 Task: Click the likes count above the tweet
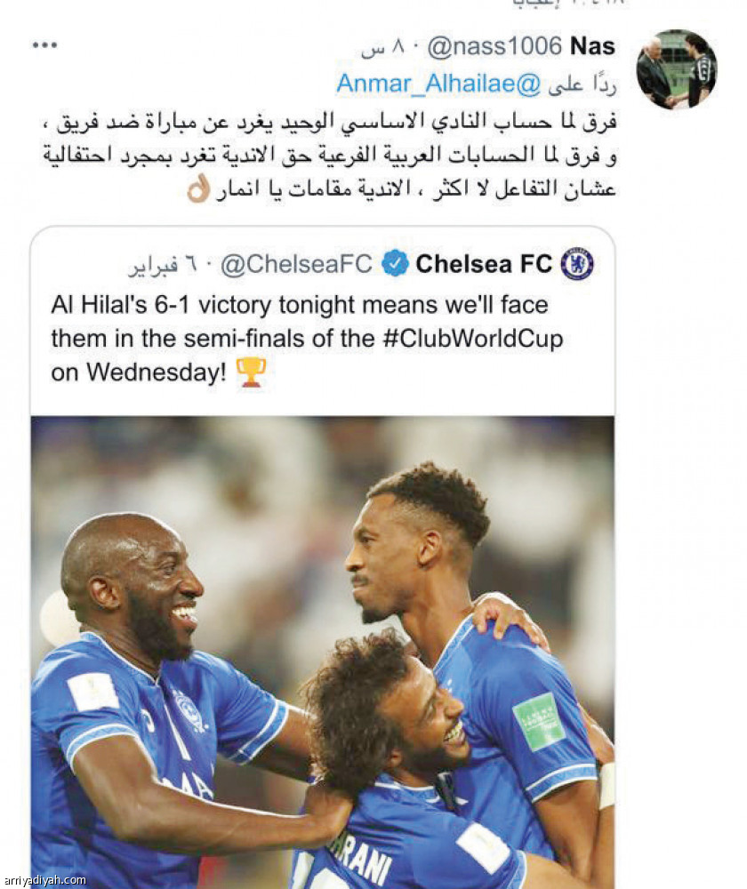(x=567, y=3)
